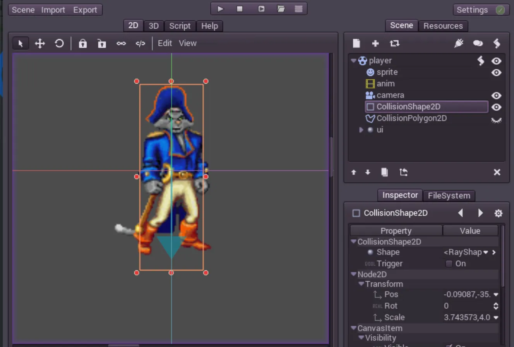Open the Help tab
Screen dimensions: 514x347
point(209,26)
